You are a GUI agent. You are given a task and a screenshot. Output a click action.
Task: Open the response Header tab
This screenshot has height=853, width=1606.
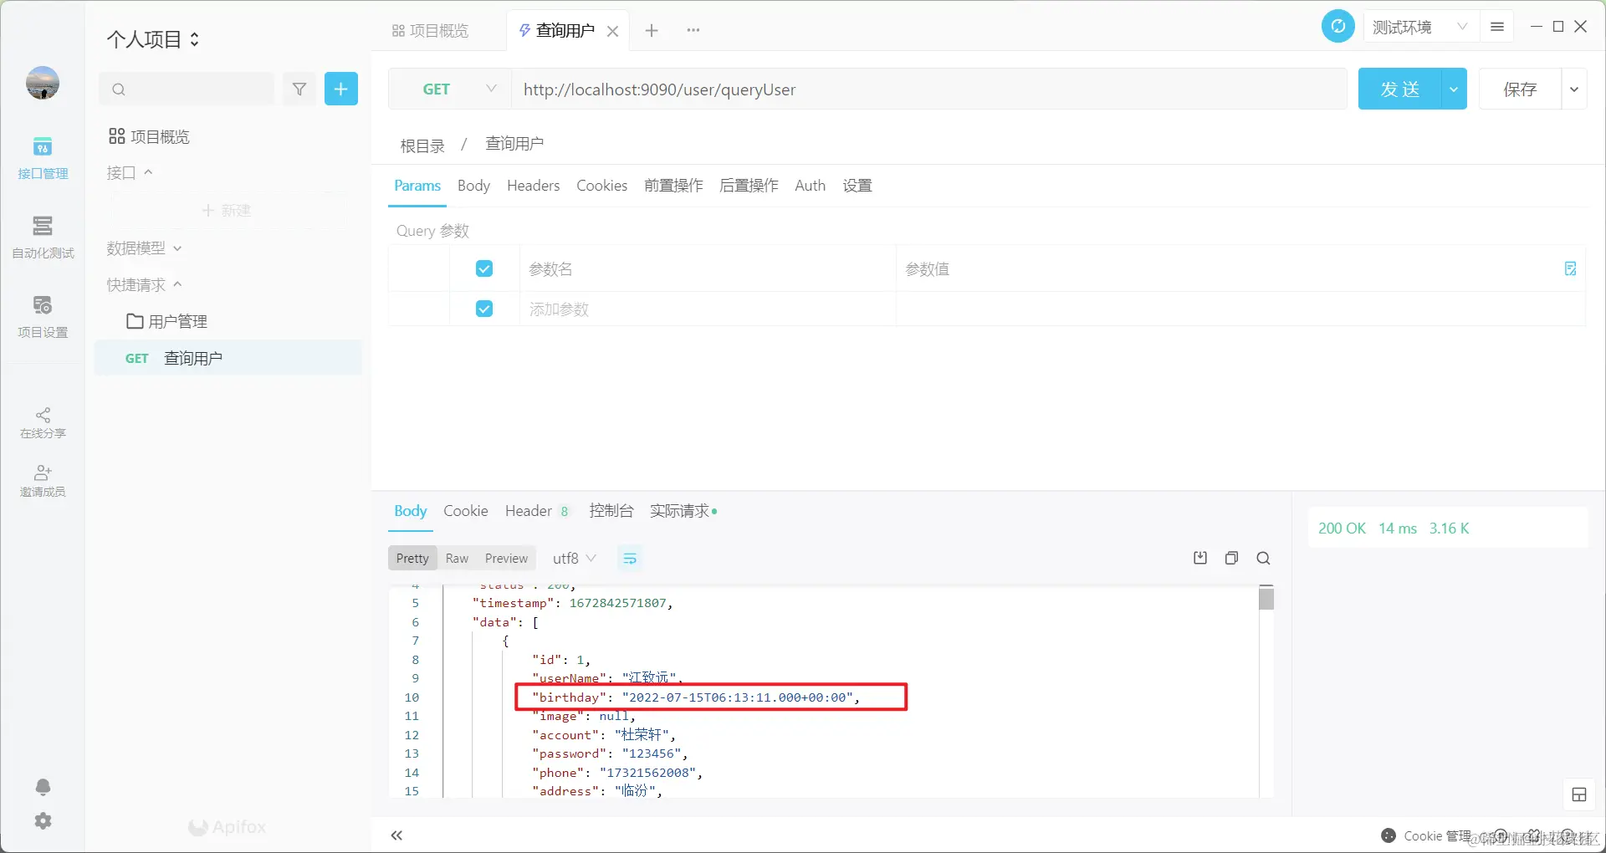pos(536,511)
